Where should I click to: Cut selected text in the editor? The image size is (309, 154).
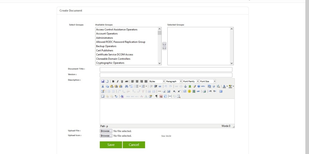point(103,86)
